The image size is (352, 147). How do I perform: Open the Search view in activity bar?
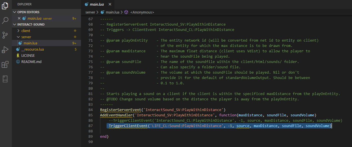(5, 21)
